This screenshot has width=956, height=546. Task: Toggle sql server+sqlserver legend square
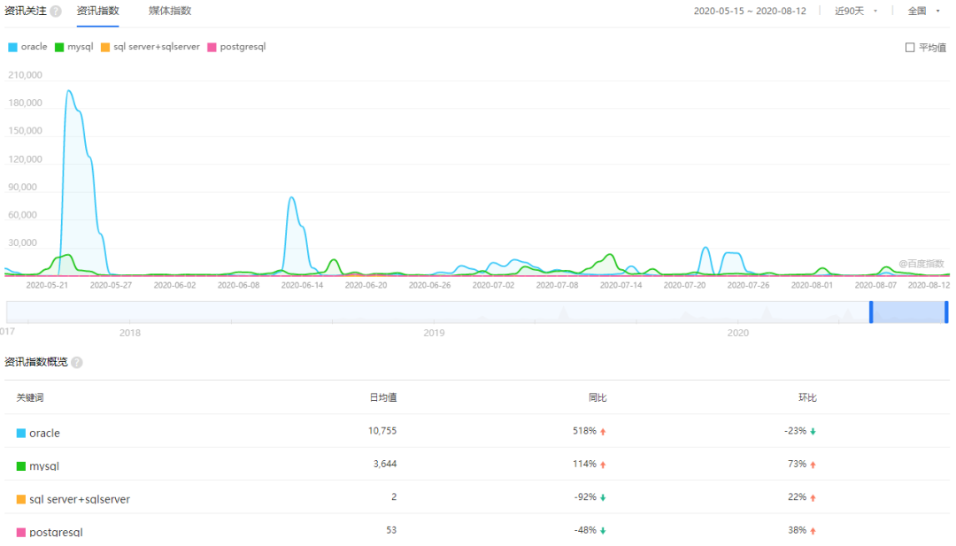(104, 48)
